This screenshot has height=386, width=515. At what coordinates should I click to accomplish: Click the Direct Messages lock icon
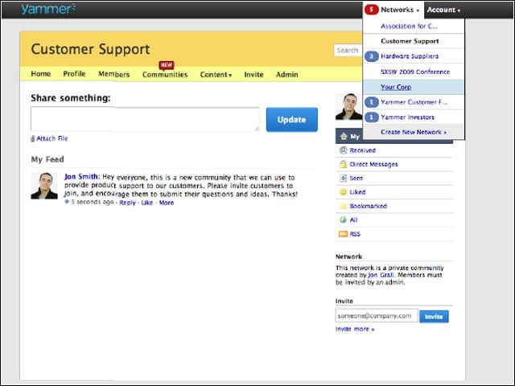pos(343,164)
